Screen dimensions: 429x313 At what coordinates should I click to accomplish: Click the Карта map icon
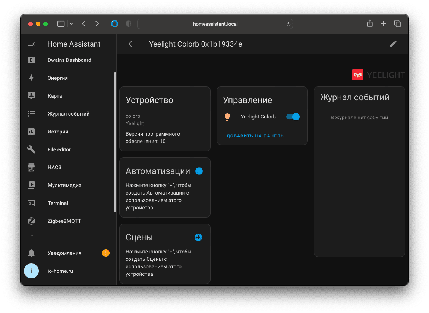point(31,96)
